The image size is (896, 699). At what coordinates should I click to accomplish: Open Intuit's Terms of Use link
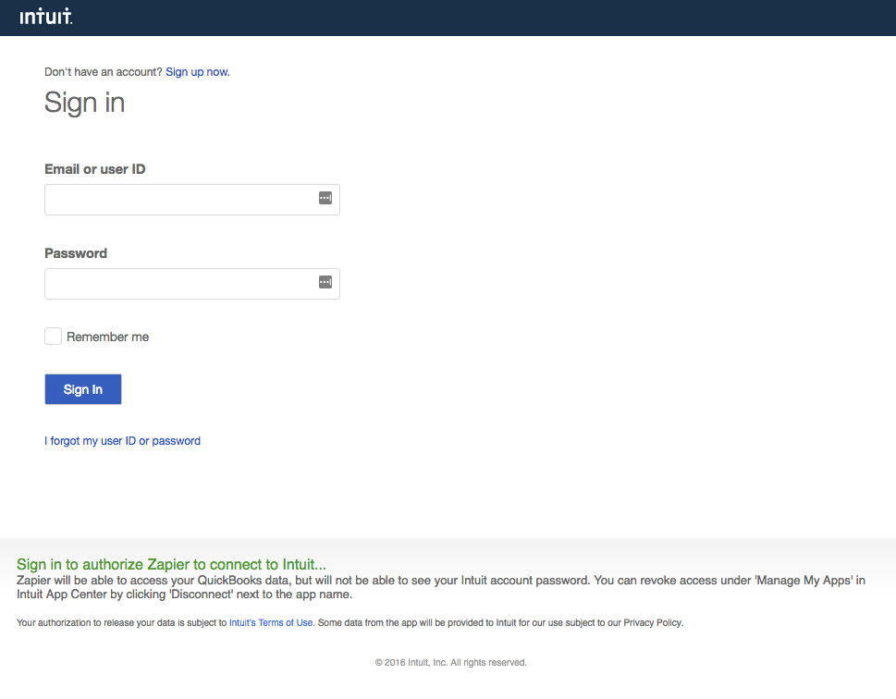pos(271,622)
